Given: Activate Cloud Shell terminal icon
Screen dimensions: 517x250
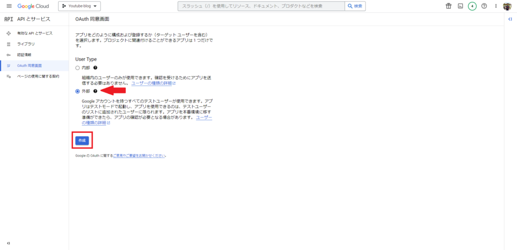Looking at the screenshot, I should click(460, 6).
